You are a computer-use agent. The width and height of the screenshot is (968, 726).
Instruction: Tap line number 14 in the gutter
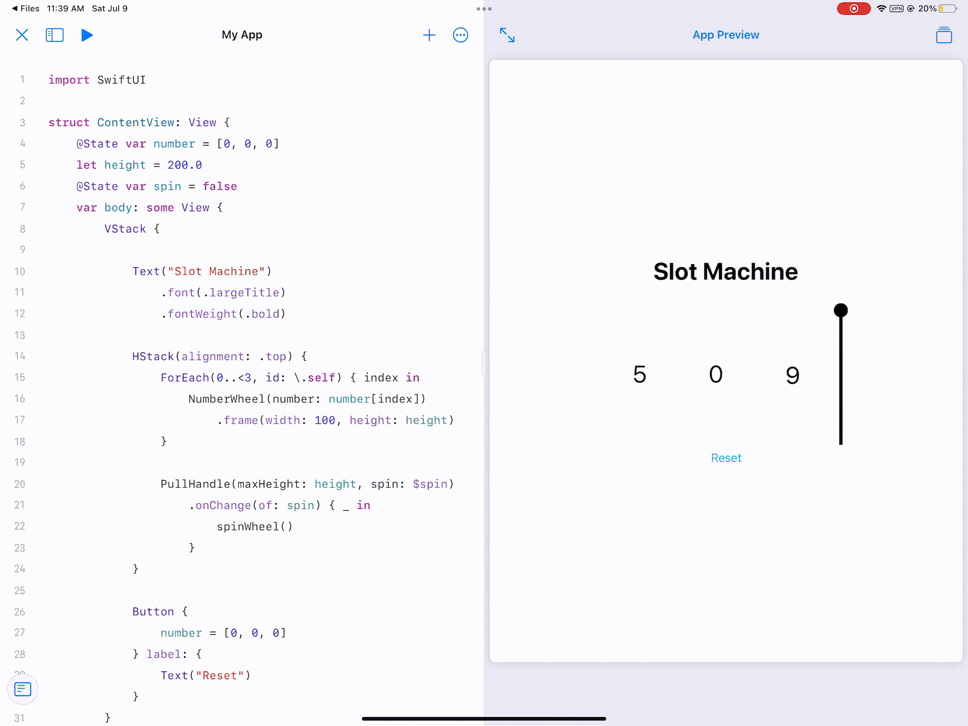20,356
